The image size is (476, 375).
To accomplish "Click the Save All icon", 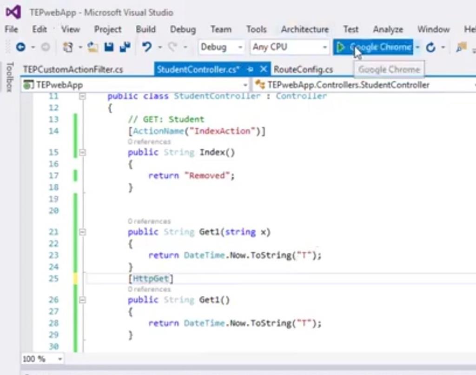I will [126, 47].
